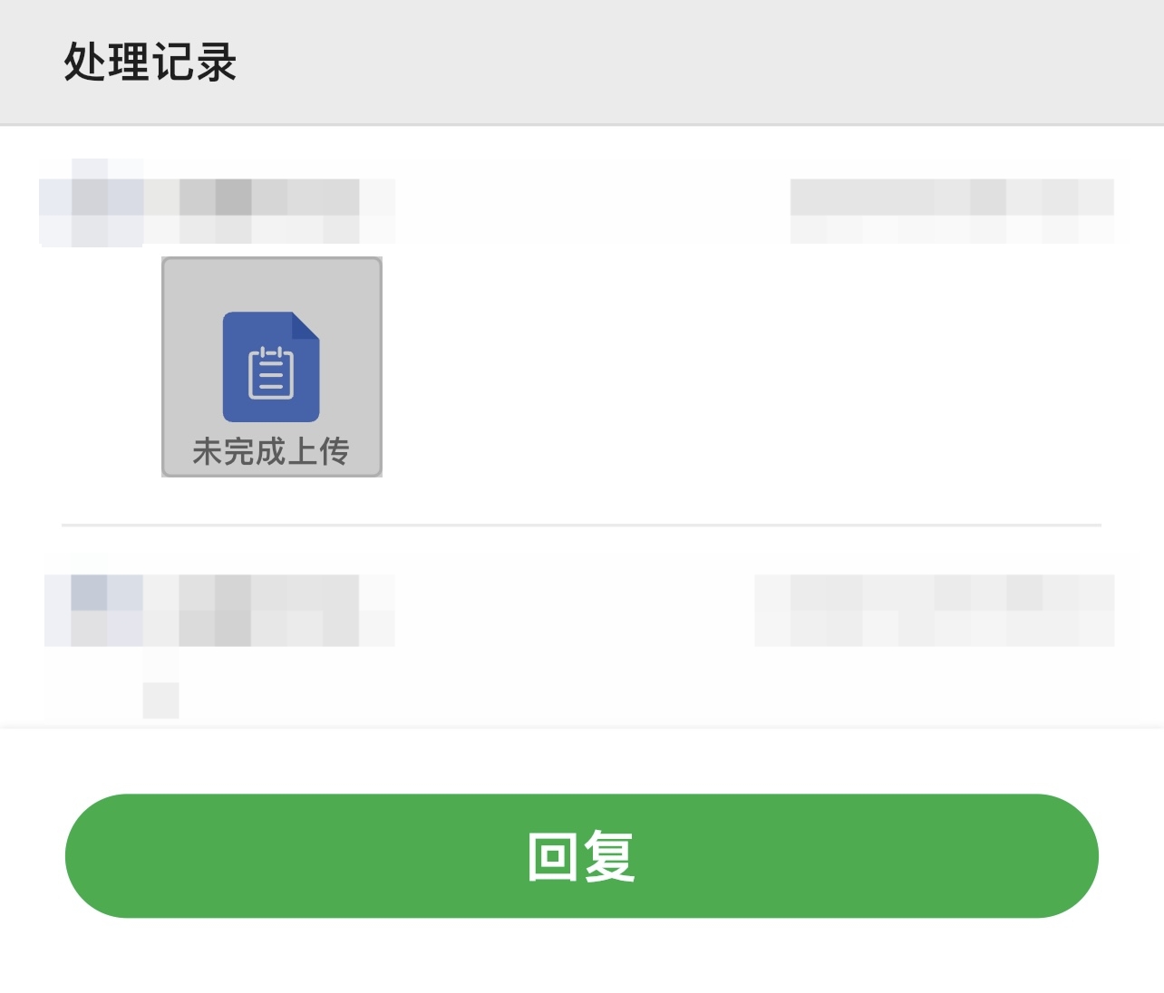Click the blurred avatar beside the first record name

point(92,203)
